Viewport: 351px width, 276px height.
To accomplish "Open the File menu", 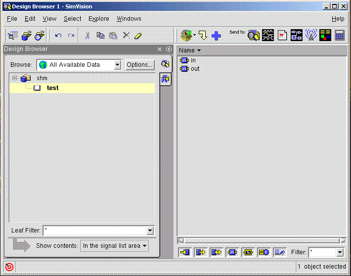I will click(x=12, y=19).
